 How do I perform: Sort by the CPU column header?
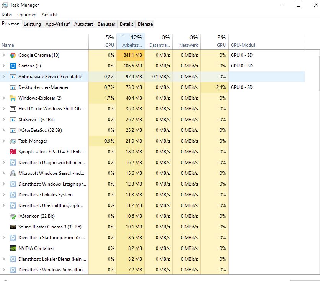click(x=103, y=41)
